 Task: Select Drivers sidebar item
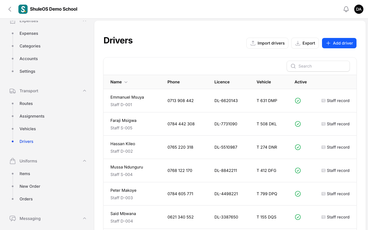tap(26, 141)
